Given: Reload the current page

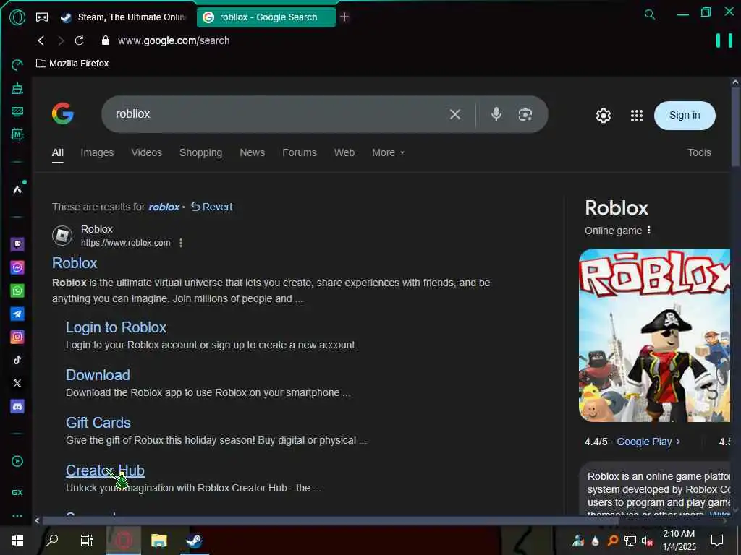Looking at the screenshot, I should 80,40.
